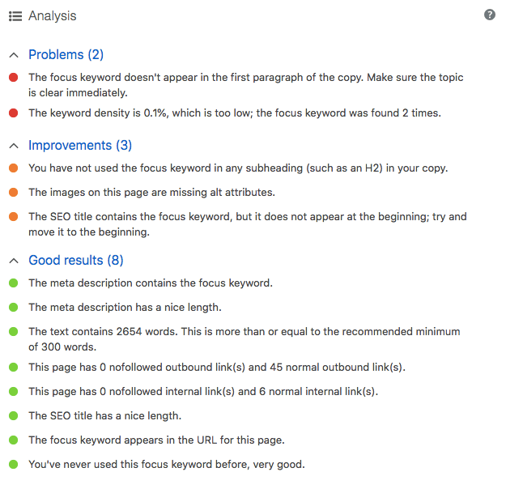Viewport: 506px width, 489px height.
Task: Click the Problems (2) heading
Action: pos(66,55)
